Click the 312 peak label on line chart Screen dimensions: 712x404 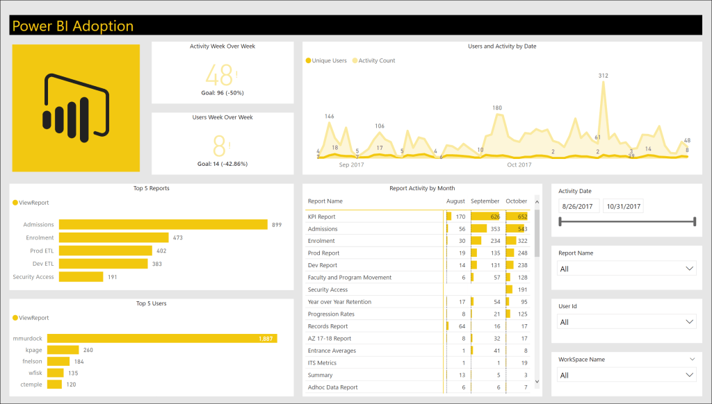[603, 76]
